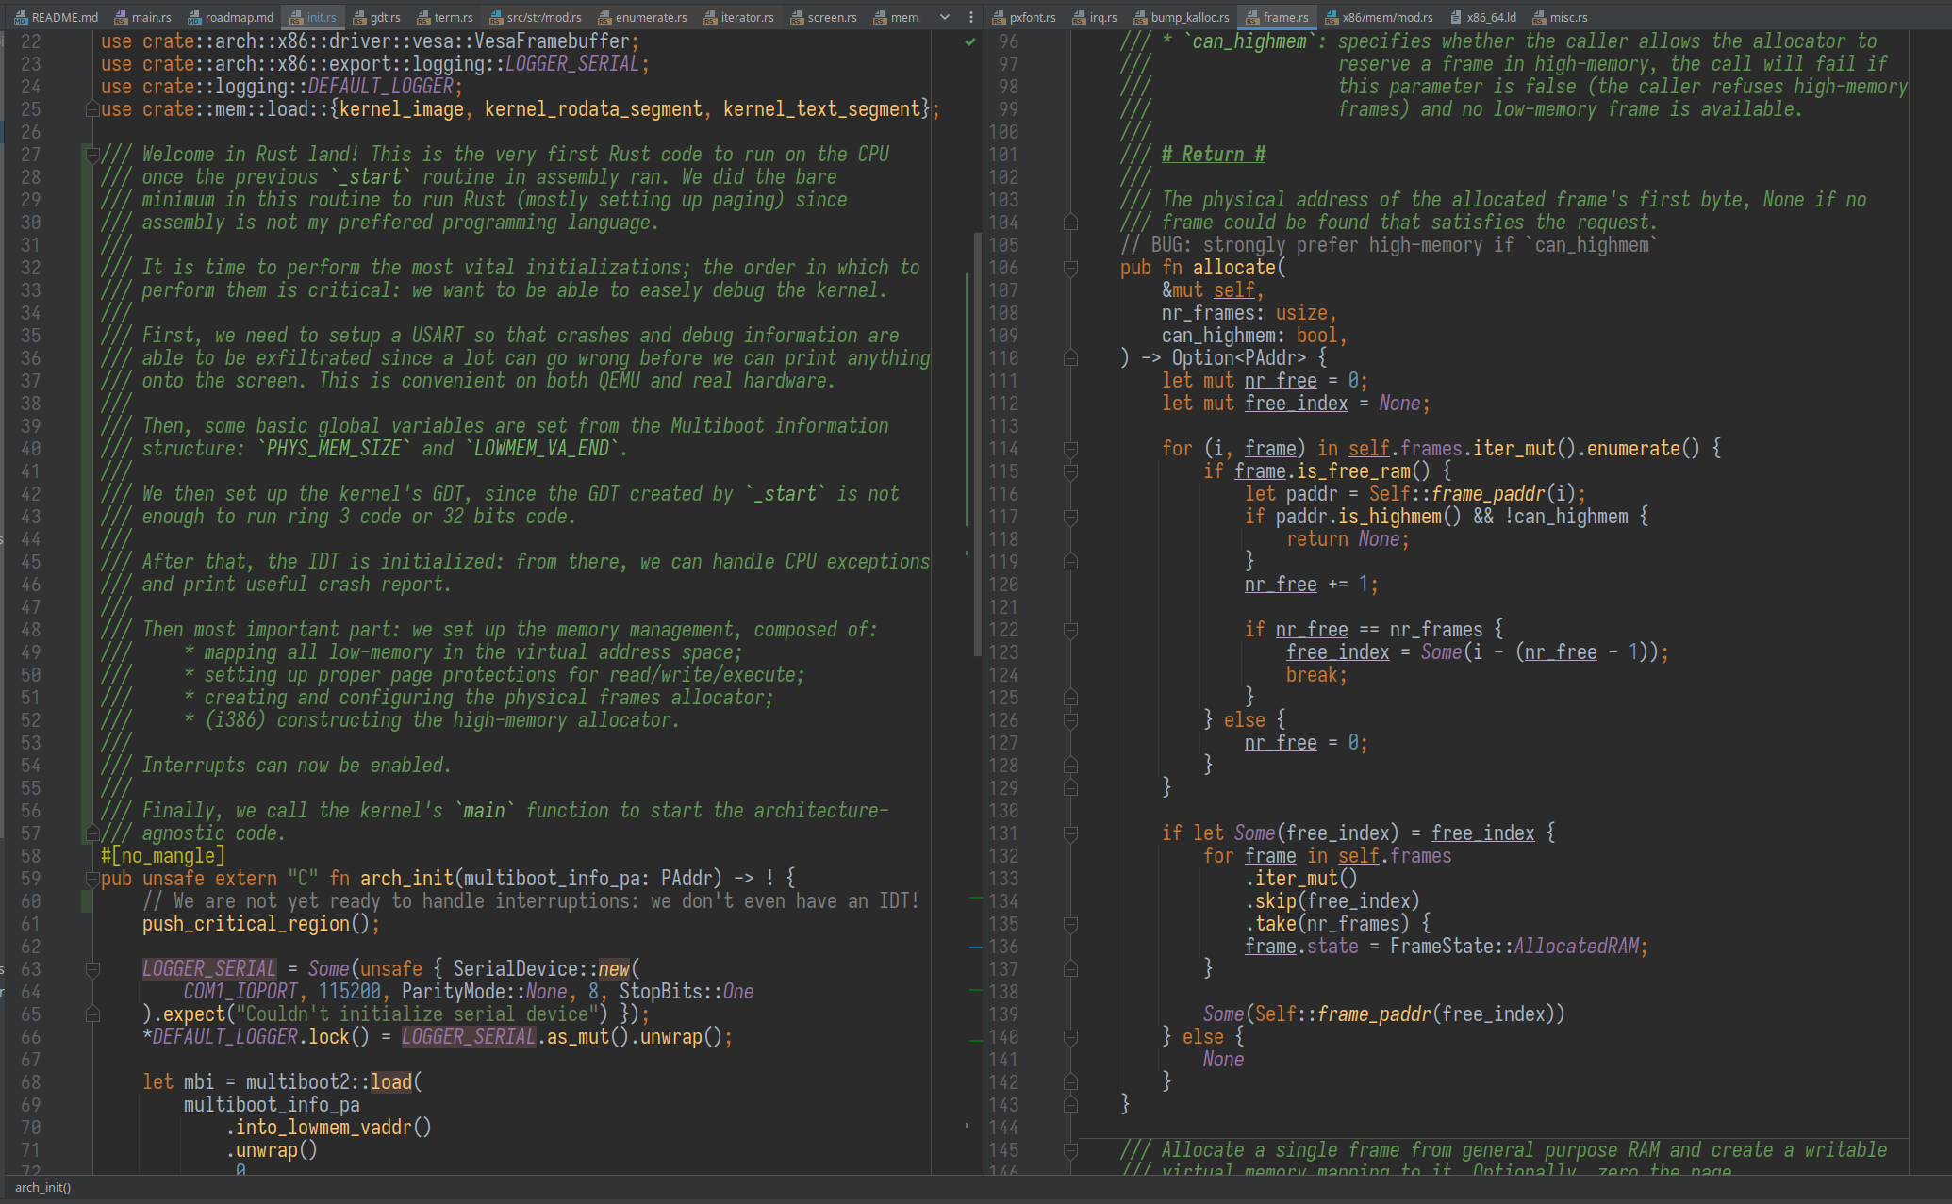Image resolution: width=1952 pixels, height=1204 pixels.
Task: Click the blue stripe marker near line 62
Action: click(975, 947)
